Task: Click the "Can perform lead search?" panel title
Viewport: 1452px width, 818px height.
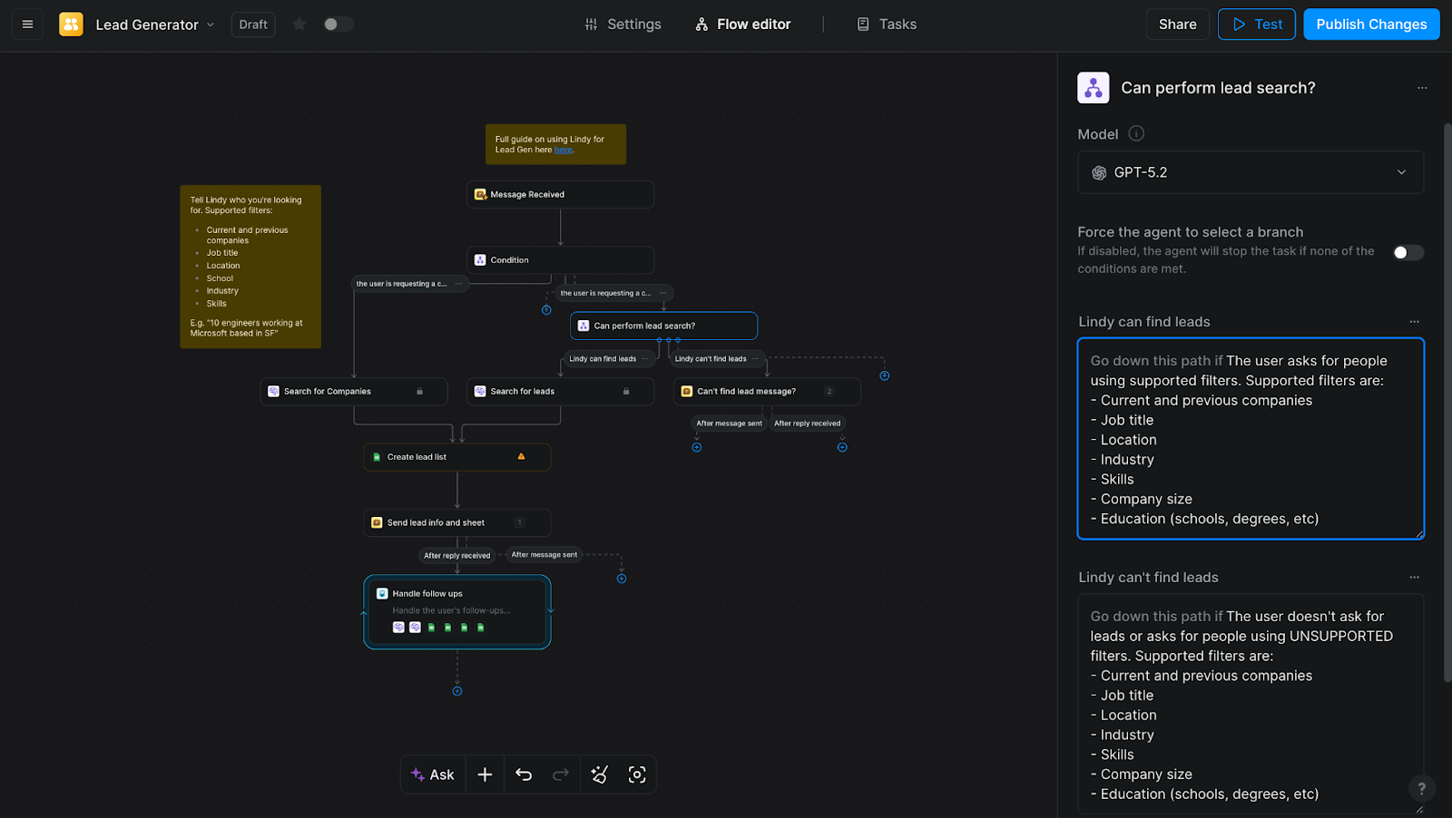Action: 1218,88
